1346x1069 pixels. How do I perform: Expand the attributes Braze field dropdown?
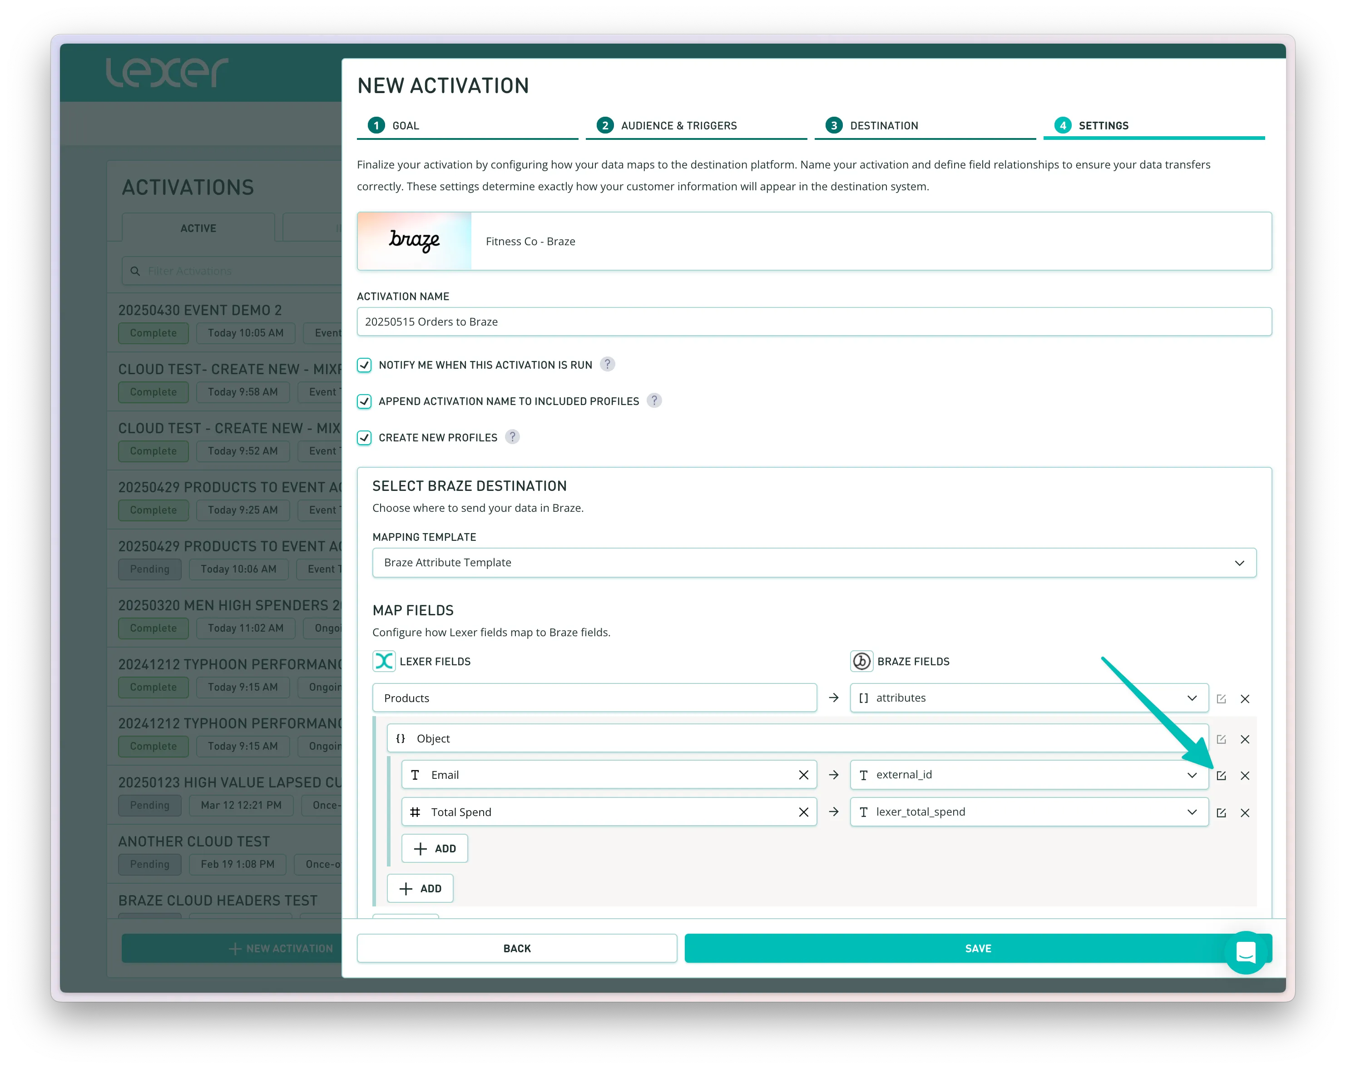tap(1191, 698)
